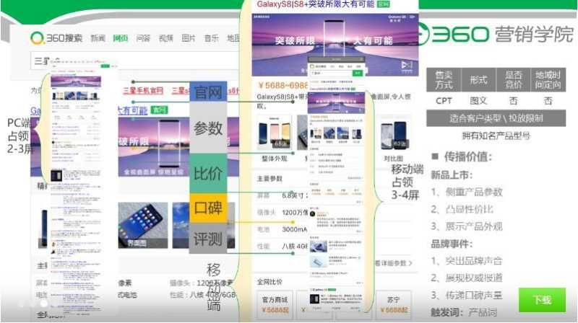This screenshot has width=578, height=323.
Task: Switch to the 视频 search tab
Action: click(166, 38)
